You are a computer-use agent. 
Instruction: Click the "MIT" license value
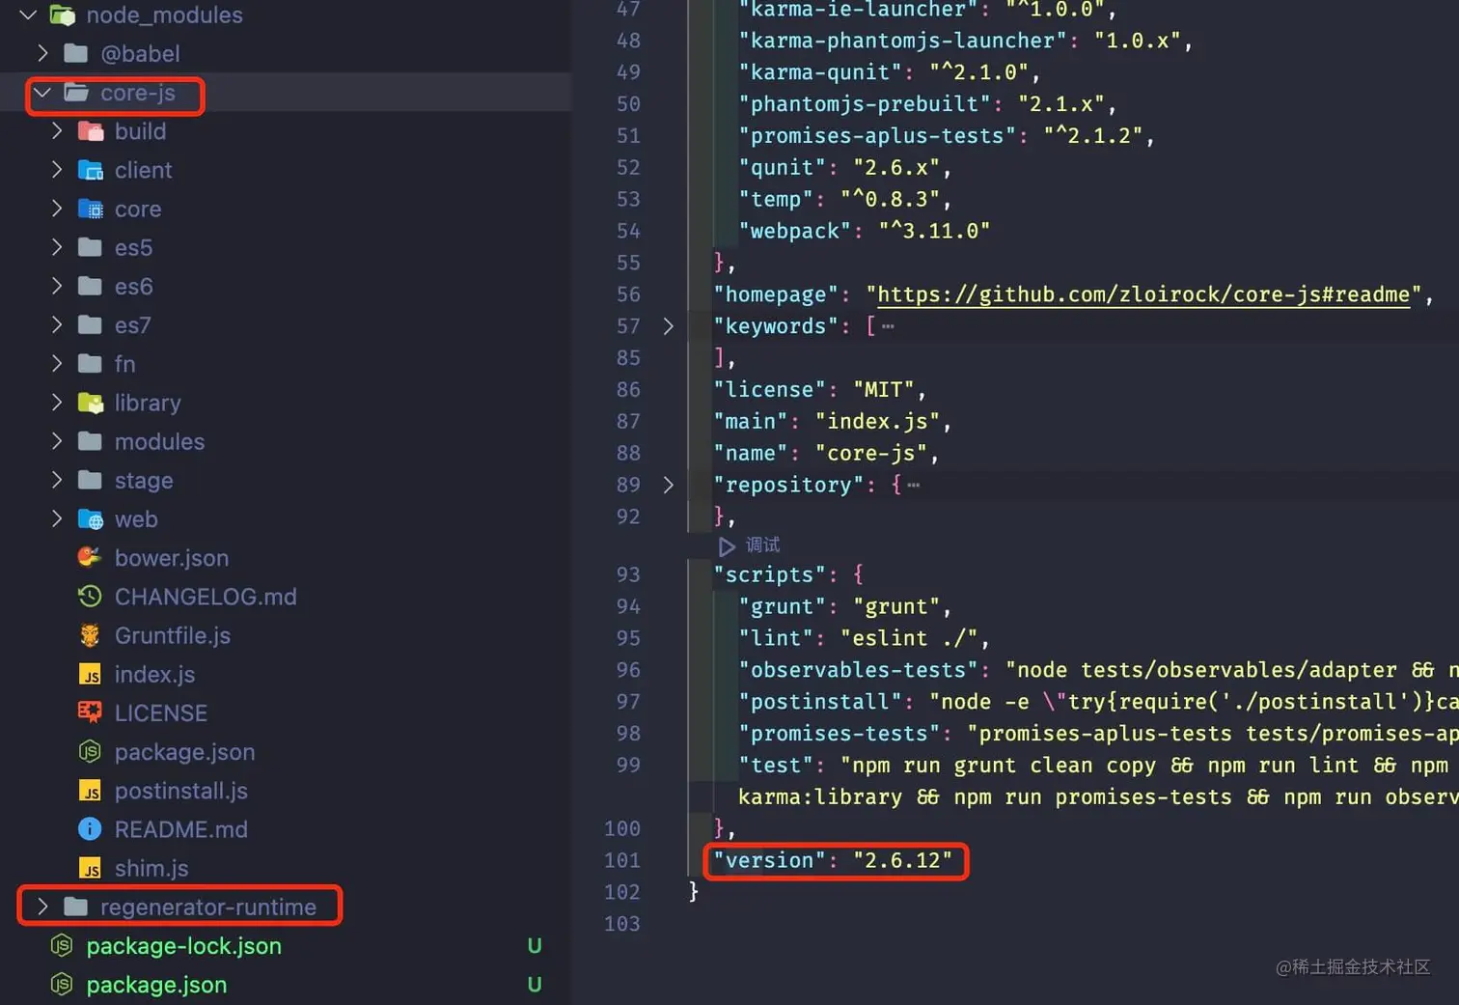(883, 389)
